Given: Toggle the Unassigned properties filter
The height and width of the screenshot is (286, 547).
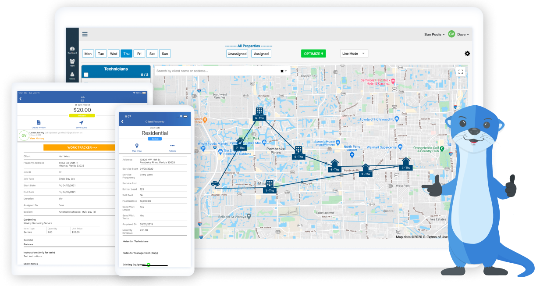Looking at the screenshot, I should pyautogui.click(x=237, y=54).
